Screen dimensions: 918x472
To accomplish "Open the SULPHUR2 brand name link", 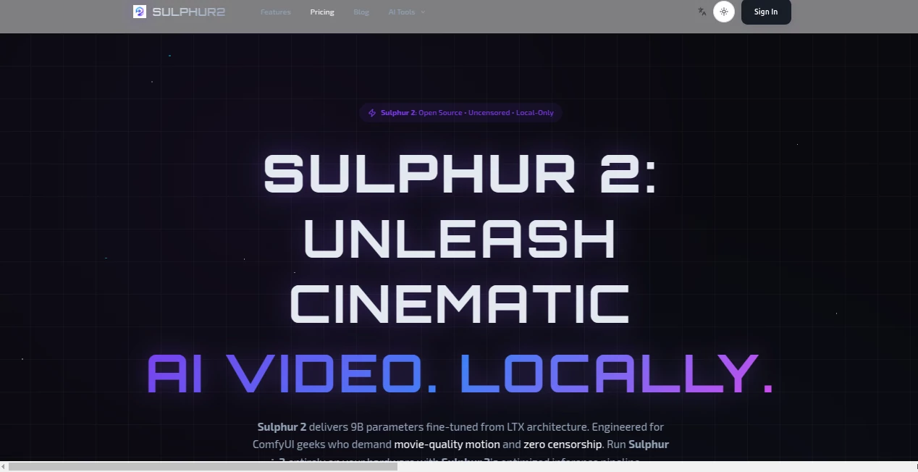I will pos(188,12).
